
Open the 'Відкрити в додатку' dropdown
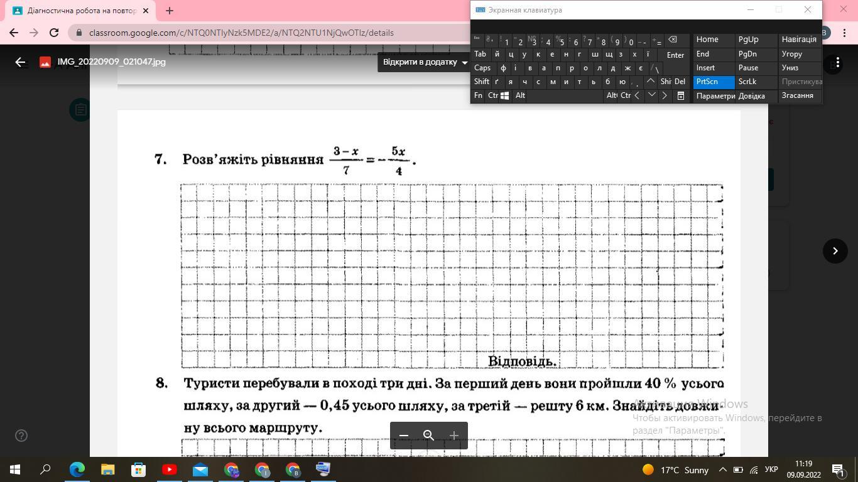tap(425, 62)
